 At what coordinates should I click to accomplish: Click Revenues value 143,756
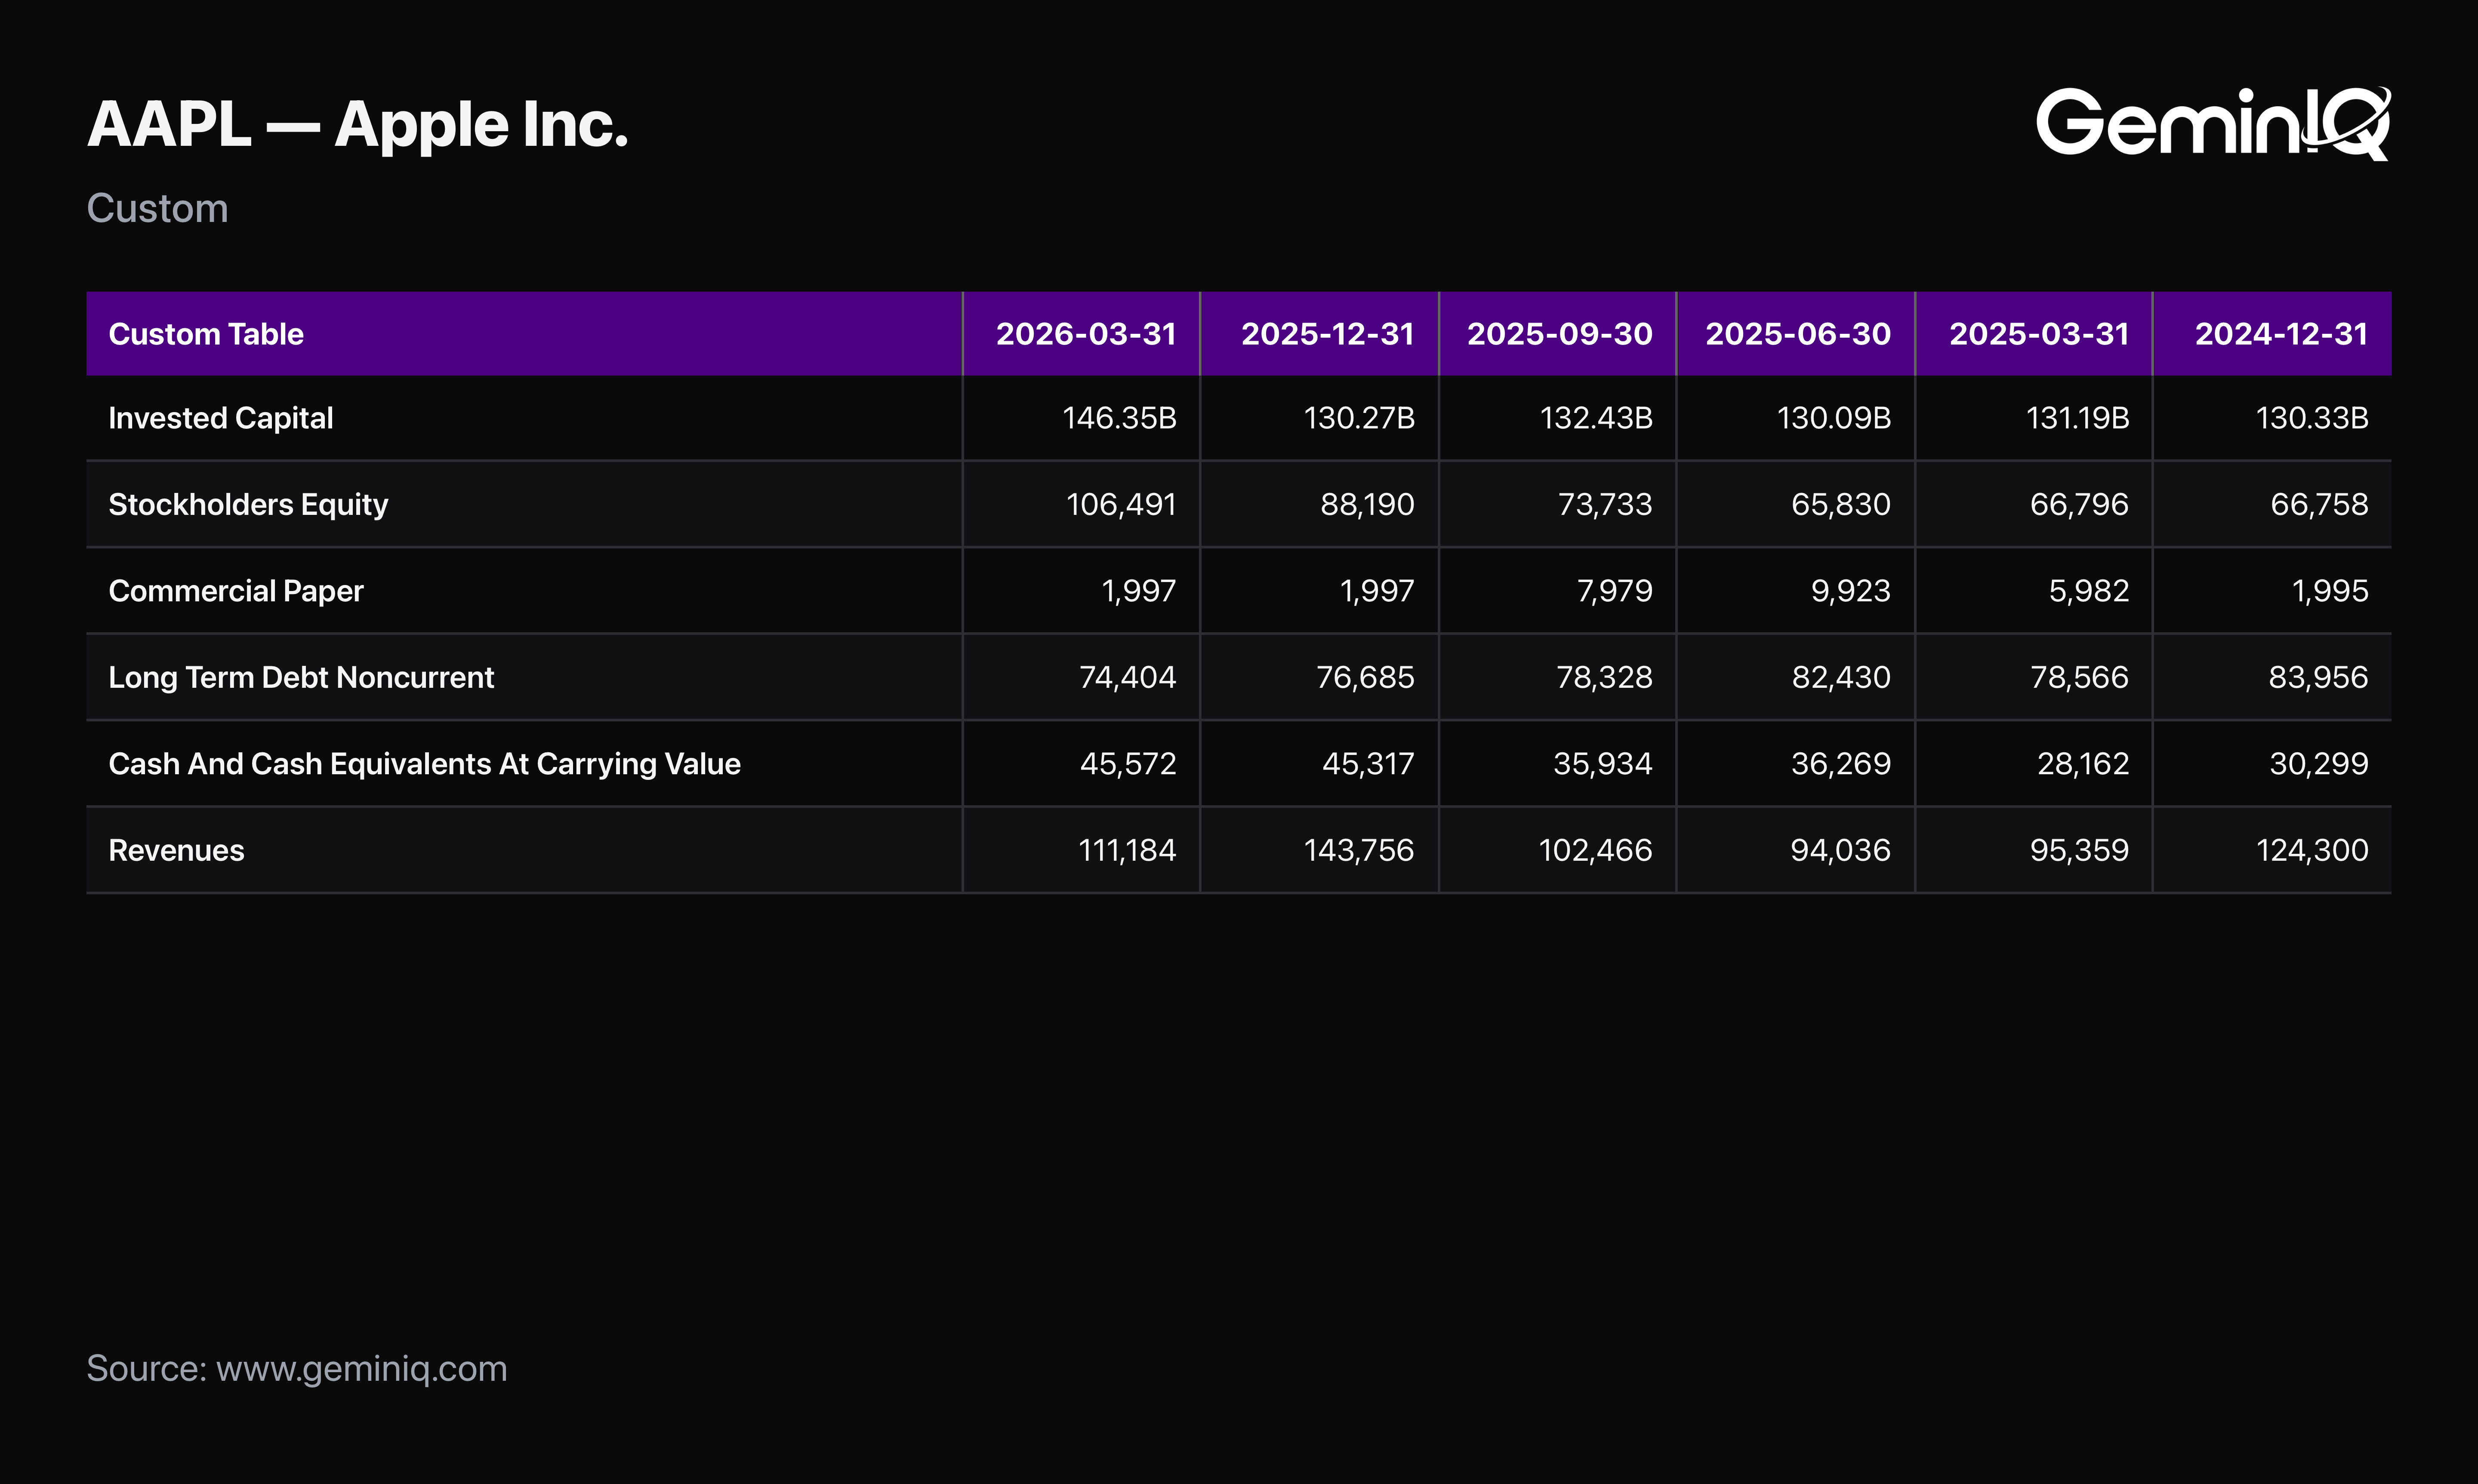(1359, 850)
